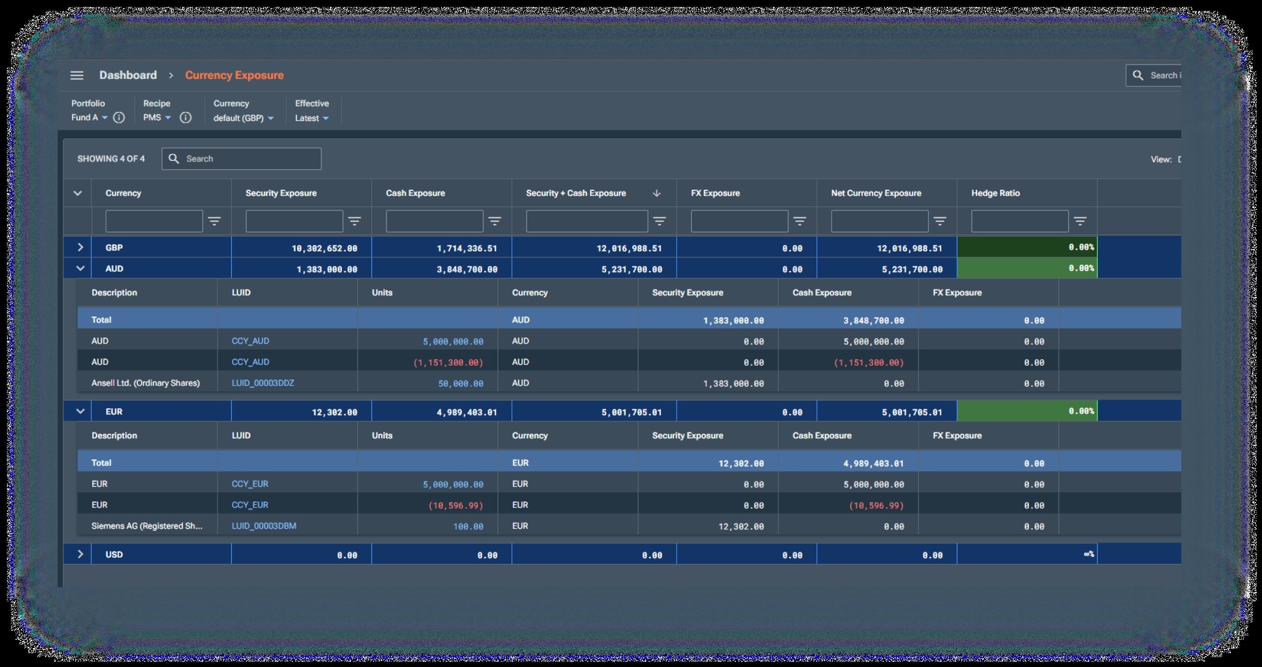Screen dimensions: 1262x667
Task: Collapse the EUR currency row
Action: tap(80, 412)
